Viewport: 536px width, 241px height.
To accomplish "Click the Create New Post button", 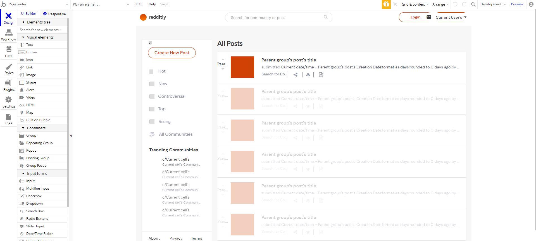I will tap(172, 53).
